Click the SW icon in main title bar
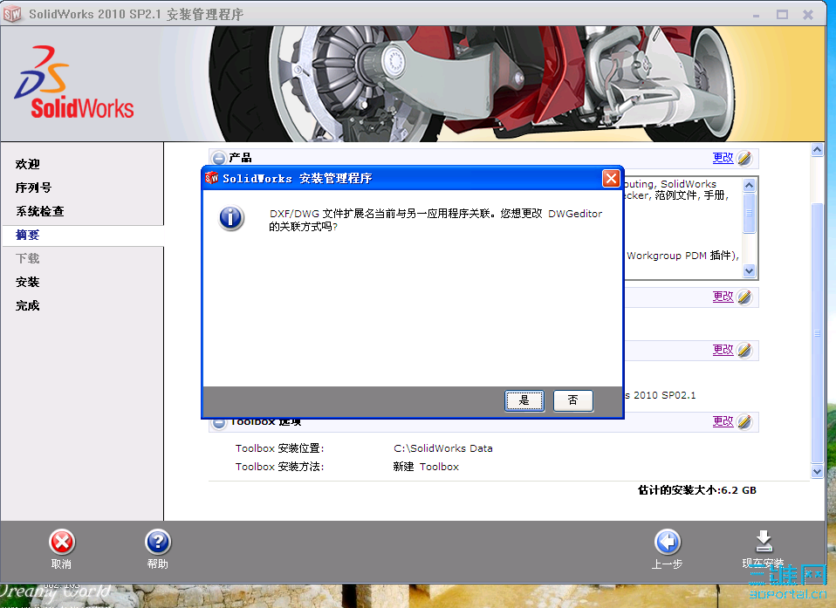The height and width of the screenshot is (608, 836). (x=12, y=14)
